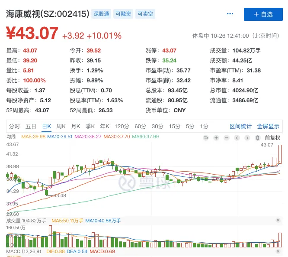Click the 今开 value 39.52
The height and width of the screenshot is (257, 288).
pyautogui.click(x=94, y=50)
